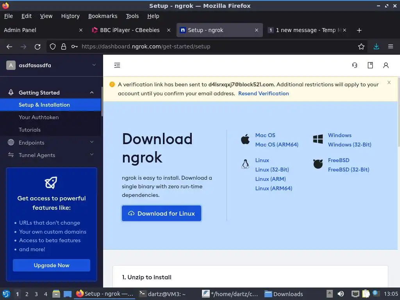Click the volume speaker tray icon
The image size is (400, 300).
341,294
